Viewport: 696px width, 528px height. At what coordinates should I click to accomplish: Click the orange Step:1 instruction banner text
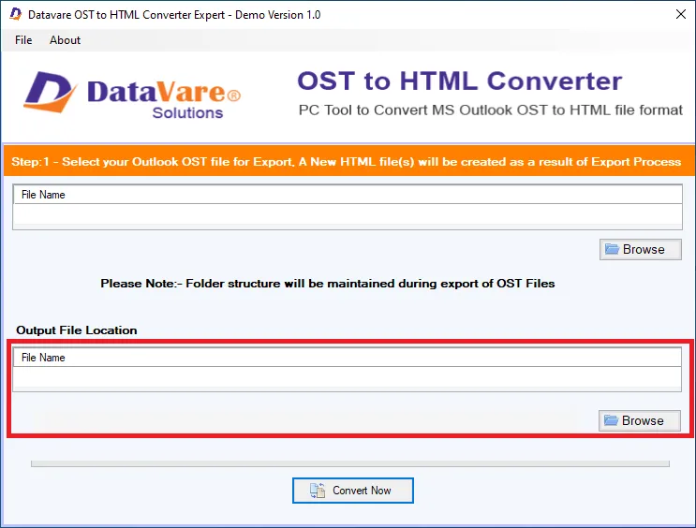(x=347, y=162)
